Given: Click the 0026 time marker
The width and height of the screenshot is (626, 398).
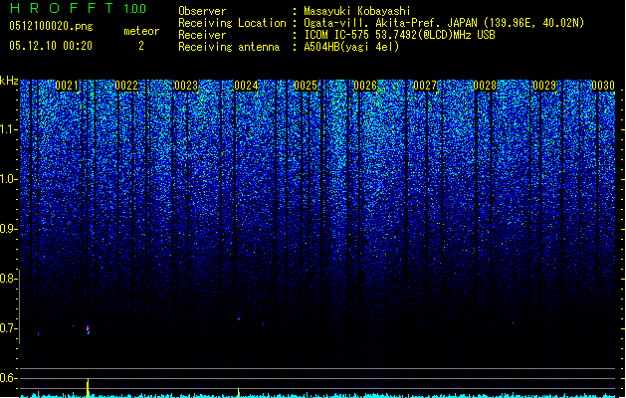Looking at the screenshot, I should pyautogui.click(x=365, y=86).
